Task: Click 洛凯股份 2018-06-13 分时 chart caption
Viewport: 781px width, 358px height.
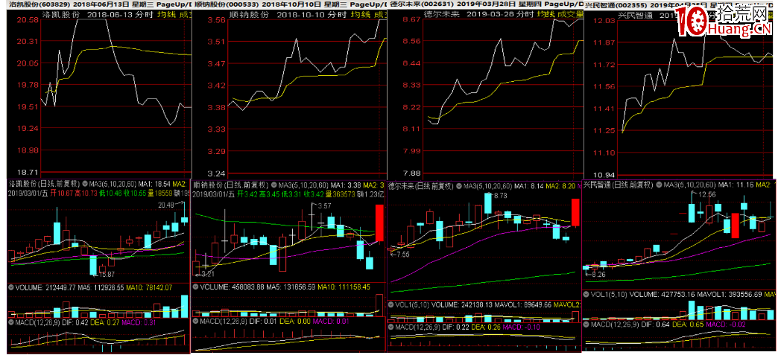Action: pyautogui.click(x=98, y=15)
